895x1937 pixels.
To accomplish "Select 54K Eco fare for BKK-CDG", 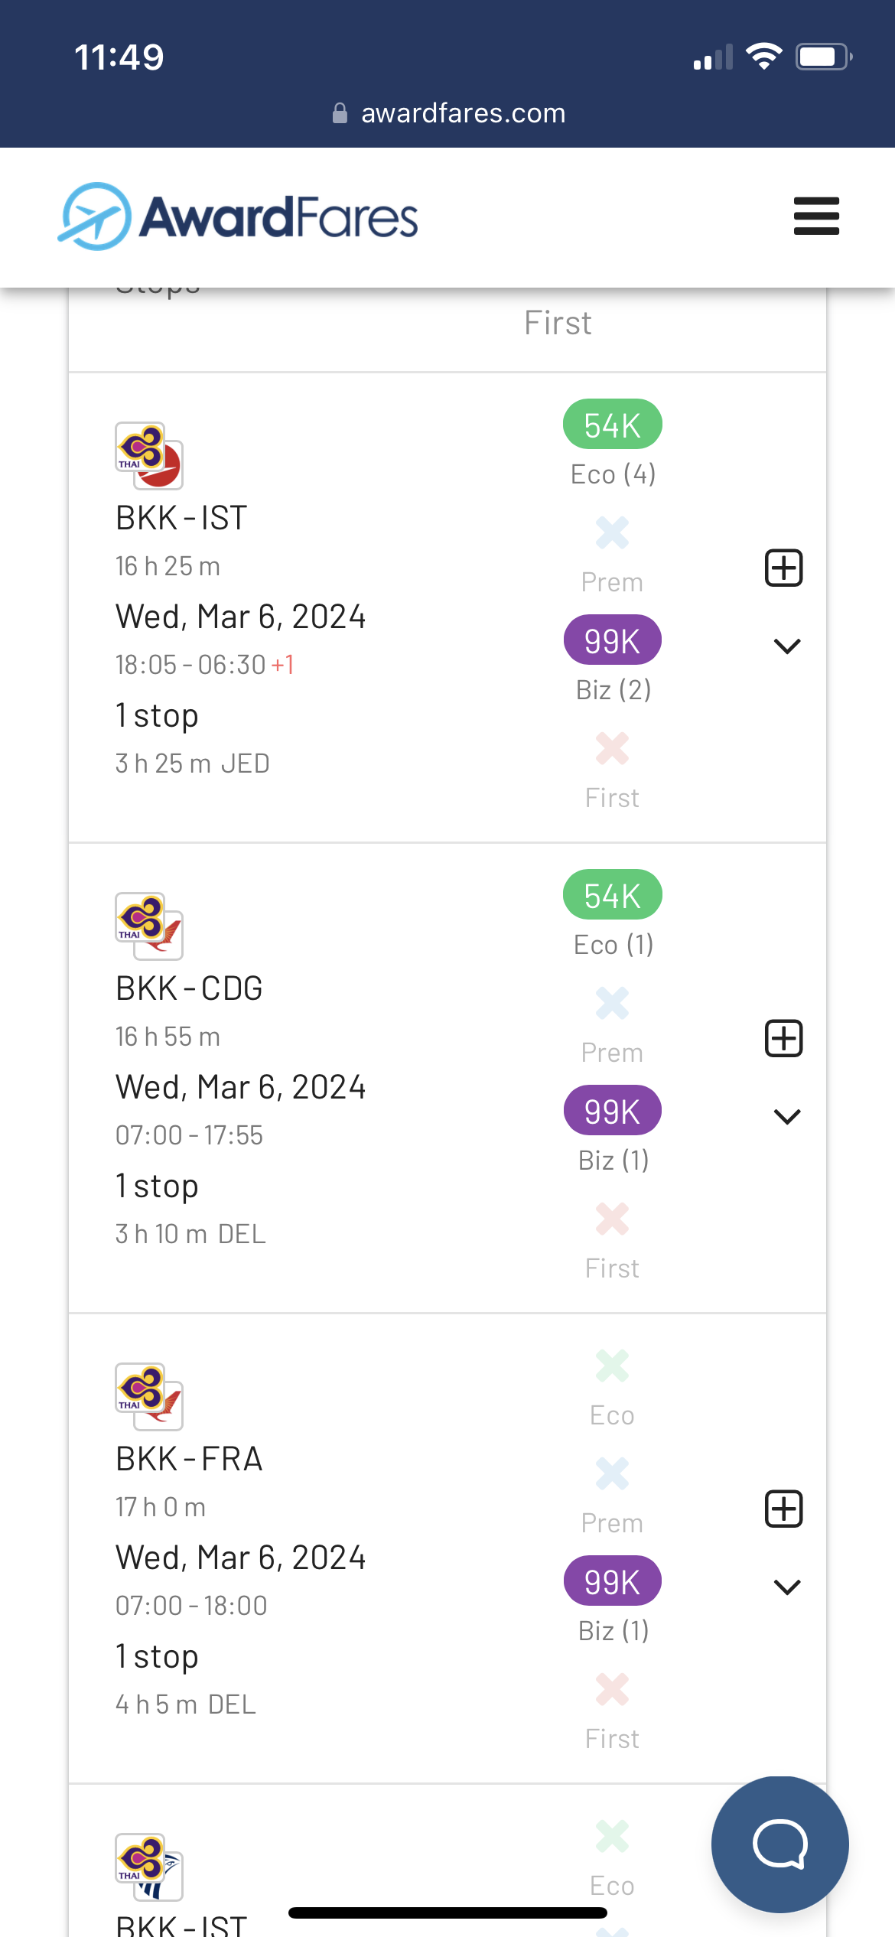I will 612,895.
